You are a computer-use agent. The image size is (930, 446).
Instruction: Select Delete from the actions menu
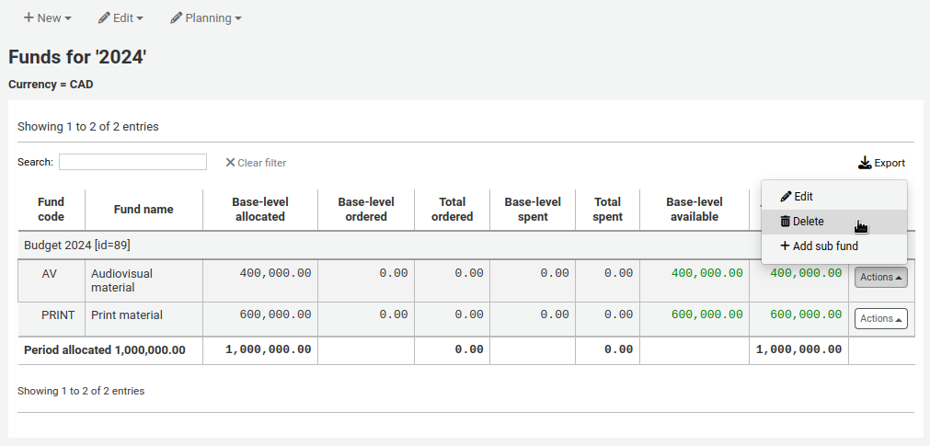pyautogui.click(x=808, y=222)
